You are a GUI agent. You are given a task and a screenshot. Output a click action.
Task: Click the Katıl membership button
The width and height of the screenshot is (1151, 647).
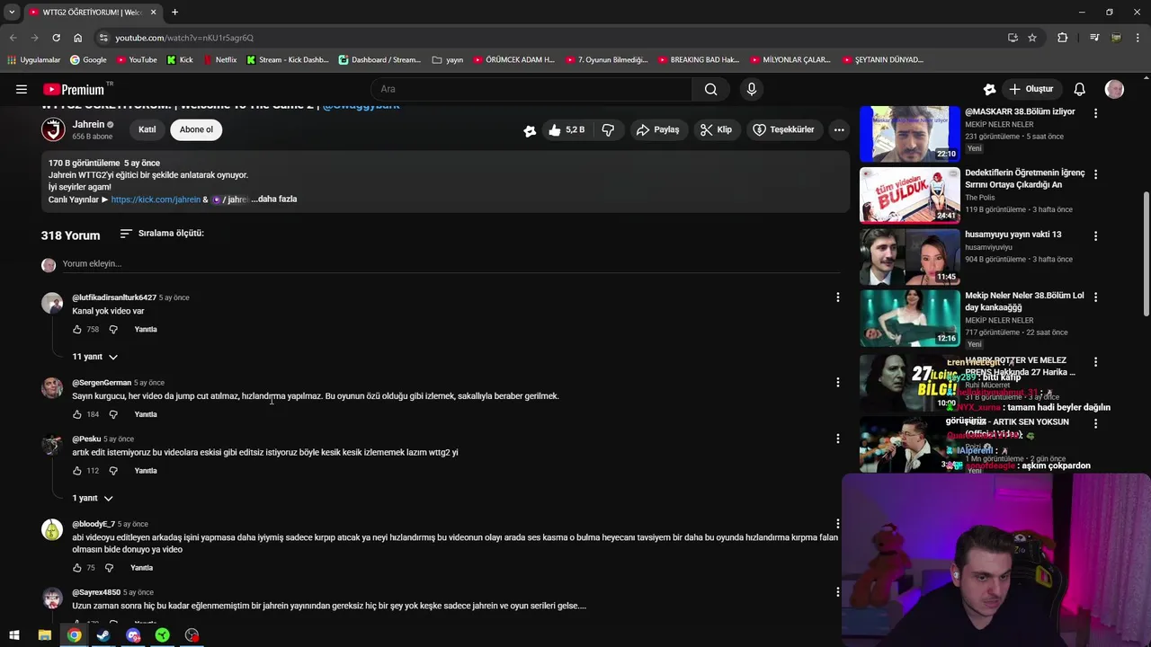147,129
